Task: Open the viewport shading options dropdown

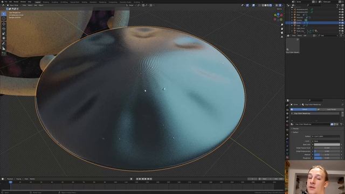Action: click(273, 5)
